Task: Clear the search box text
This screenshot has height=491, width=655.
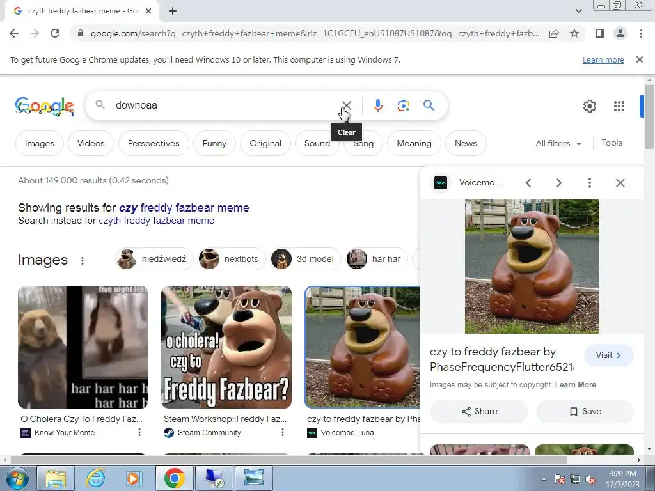Action: [346, 105]
